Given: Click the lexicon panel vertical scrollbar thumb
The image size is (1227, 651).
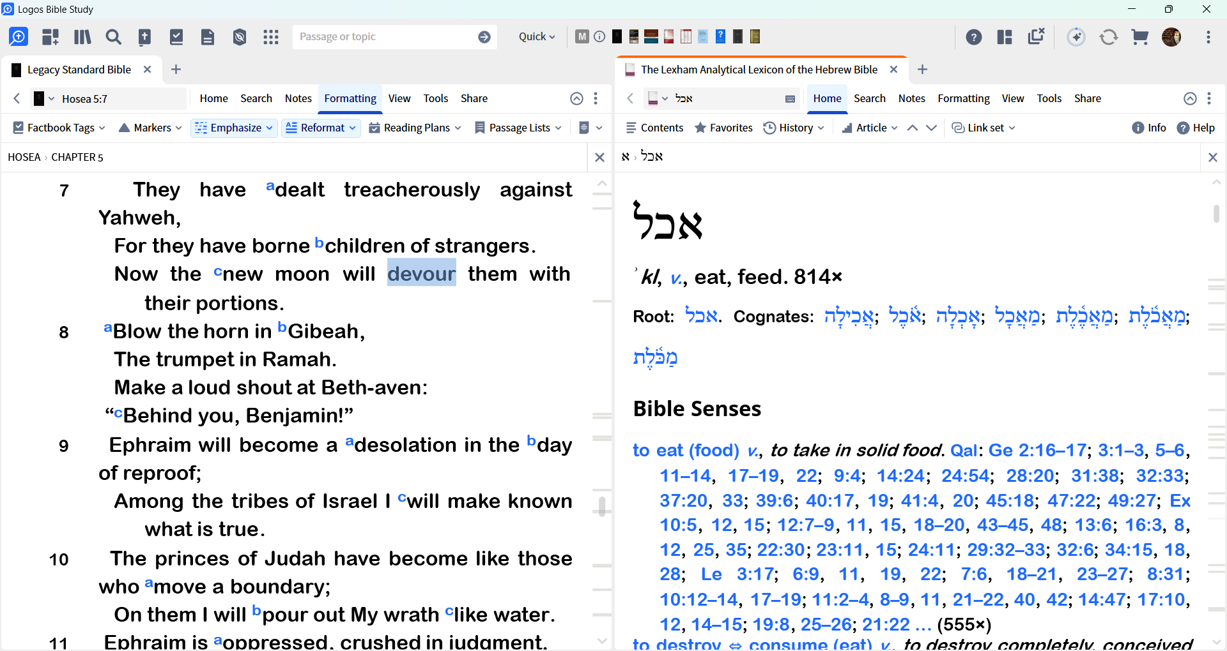Looking at the screenshot, I should click(x=1217, y=213).
